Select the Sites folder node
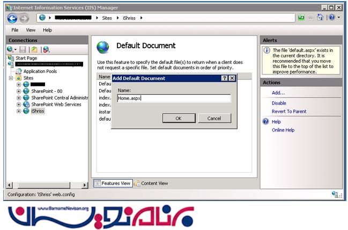 [28, 78]
